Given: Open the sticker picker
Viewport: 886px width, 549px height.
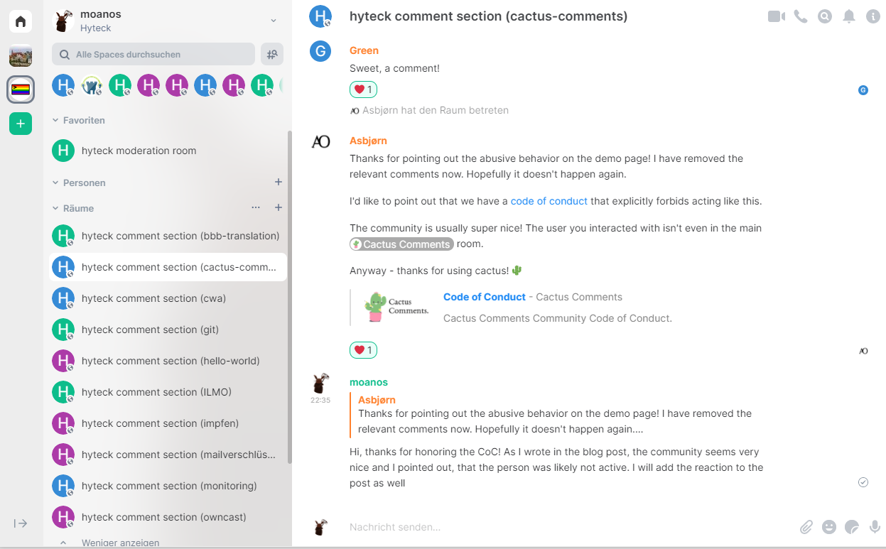Looking at the screenshot, I should 852,527.
